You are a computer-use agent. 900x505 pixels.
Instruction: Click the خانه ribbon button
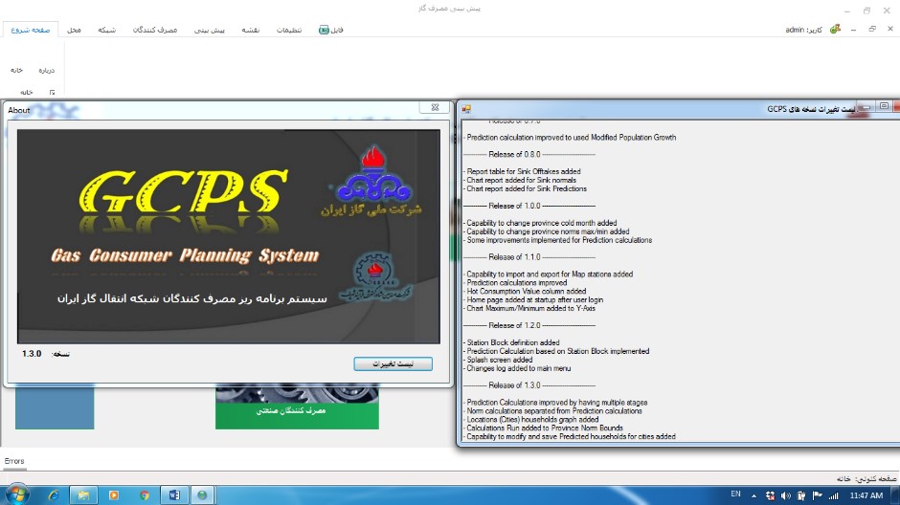(x=16, y=70)
